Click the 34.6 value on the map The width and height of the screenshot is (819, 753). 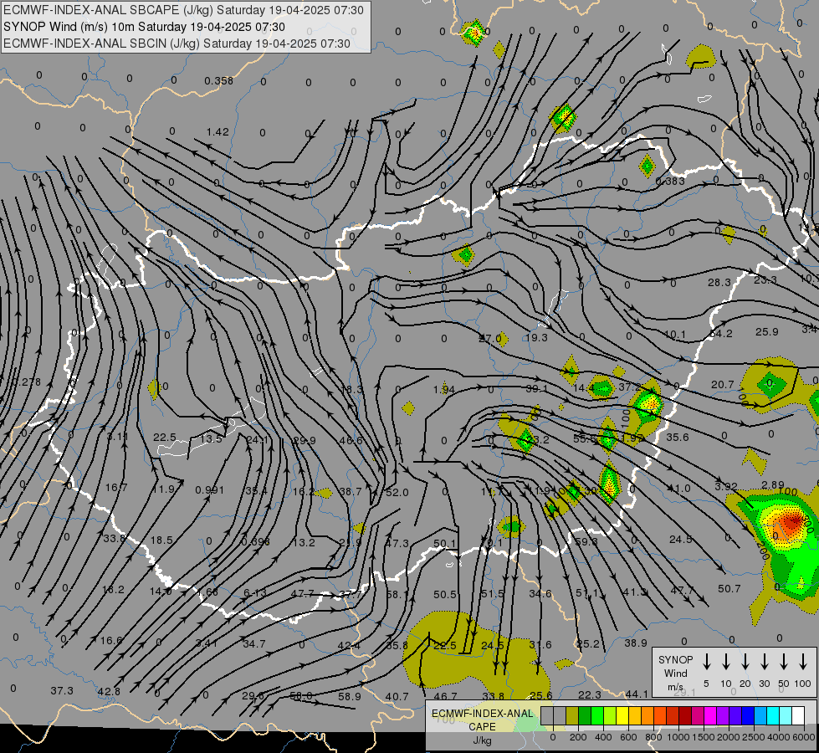click(540, 594)
